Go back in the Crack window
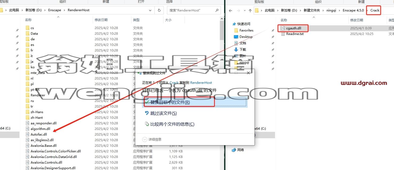The height and width of the screenshot is (170, 394). [231, 10]
